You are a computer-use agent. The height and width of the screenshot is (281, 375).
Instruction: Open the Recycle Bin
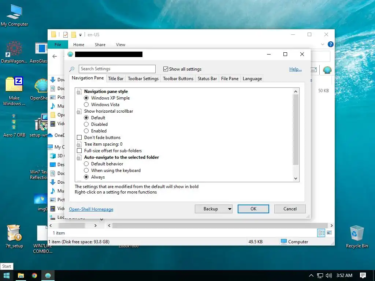(357, 236)
